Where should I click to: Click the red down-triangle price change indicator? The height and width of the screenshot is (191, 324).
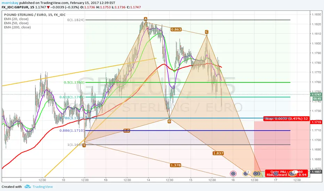coord(48,7)
